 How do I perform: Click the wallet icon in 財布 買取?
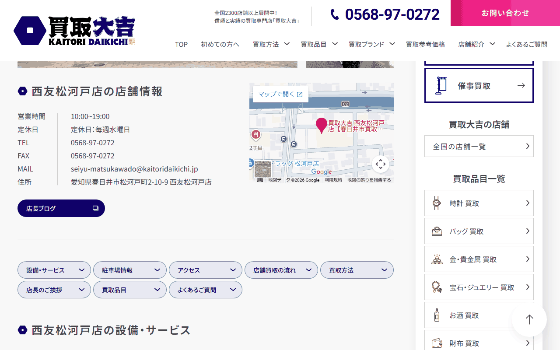(436, 343)
